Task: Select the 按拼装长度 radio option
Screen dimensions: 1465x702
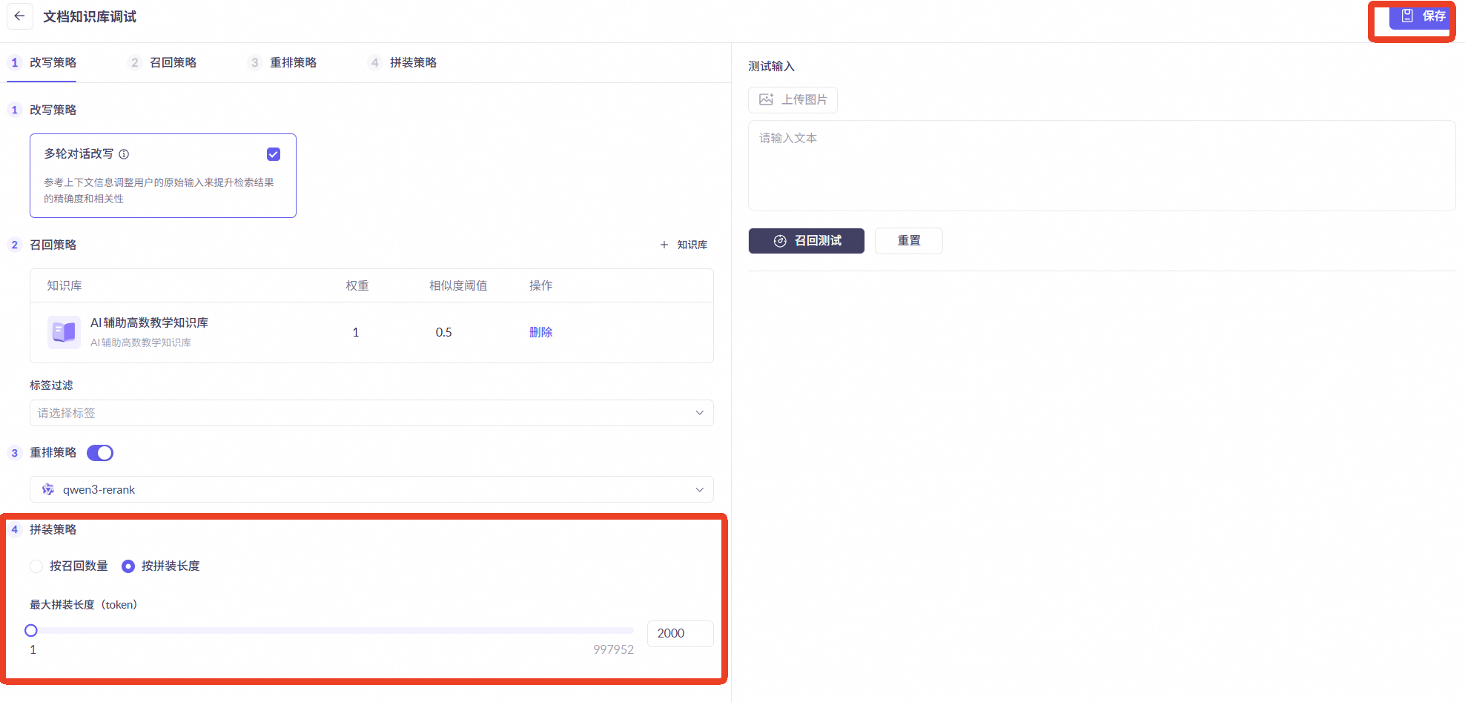Action: pyautogui.click(x=128, y=566)
